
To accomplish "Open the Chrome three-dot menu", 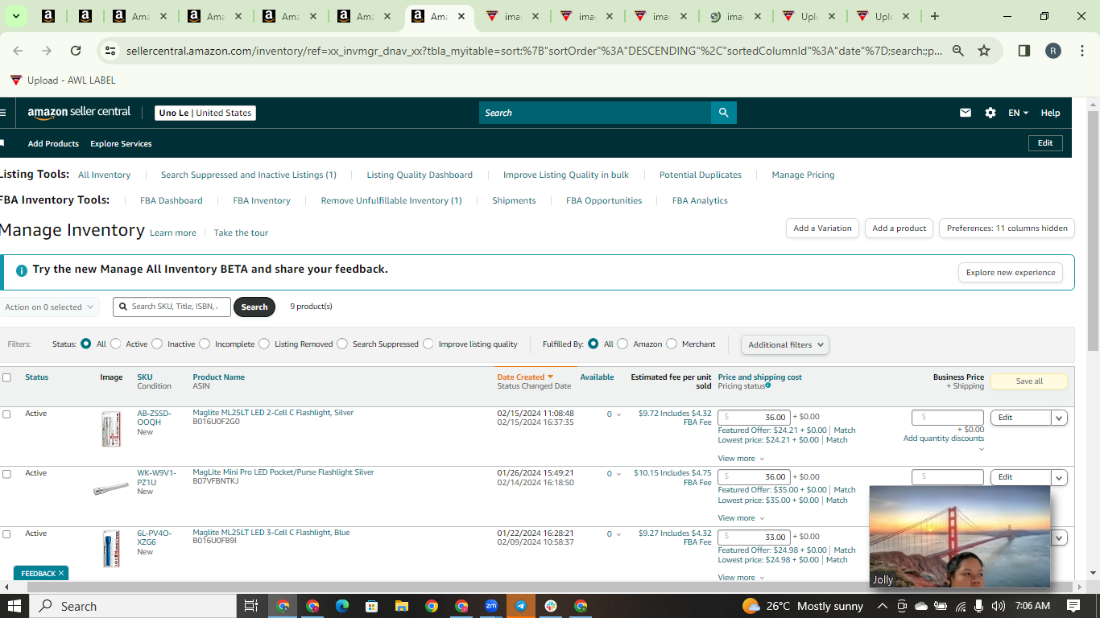I will (1082, 51).
